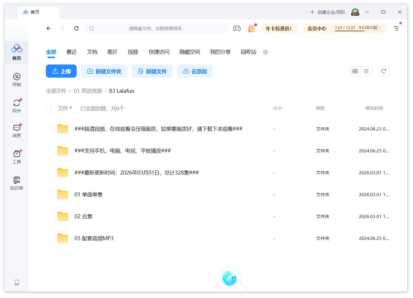This screenshot has height=298, width=413.
Task: Click the game controller icon beside search bar
Action: [237, 28]
